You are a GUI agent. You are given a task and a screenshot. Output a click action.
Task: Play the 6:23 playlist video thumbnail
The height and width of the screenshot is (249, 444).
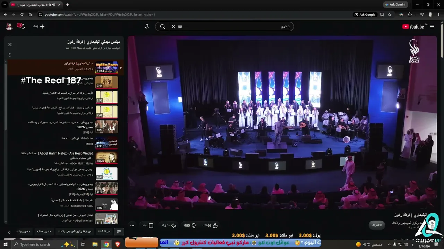(106, 127)
